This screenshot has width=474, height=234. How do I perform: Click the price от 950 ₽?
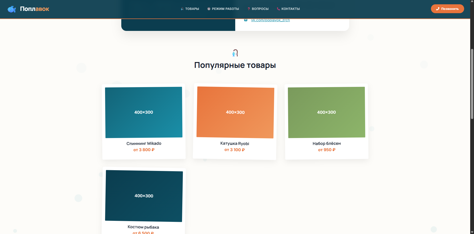point(327,150)
